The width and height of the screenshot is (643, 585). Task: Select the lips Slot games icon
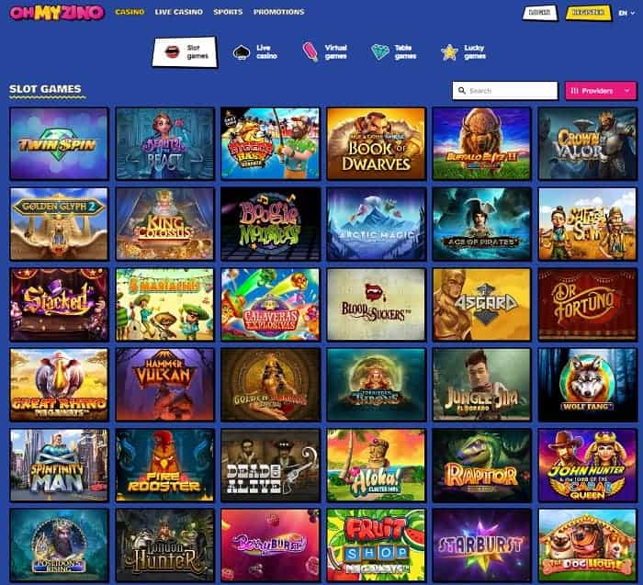(x=173, y=52)
